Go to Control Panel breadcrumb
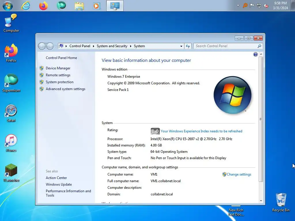The height and width of the screenshot is (221, 295). [80, 46]
